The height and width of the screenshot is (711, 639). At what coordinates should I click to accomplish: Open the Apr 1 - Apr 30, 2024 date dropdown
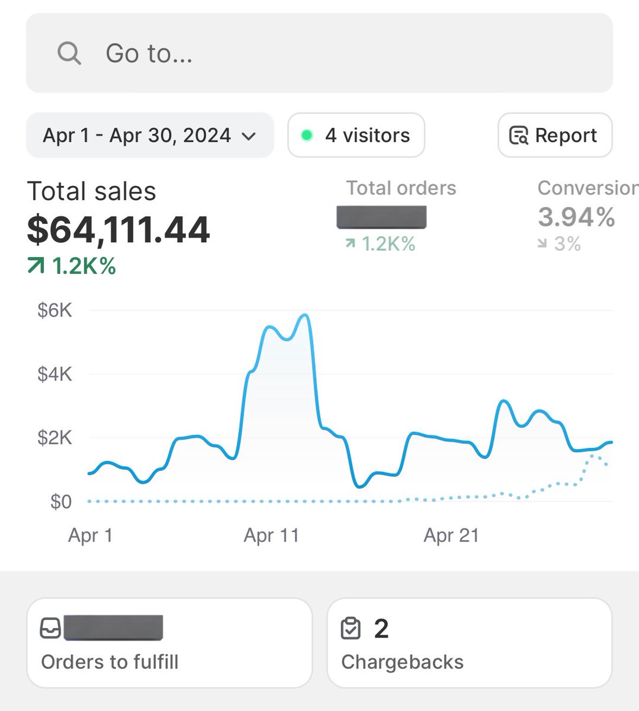click(150, 135)
